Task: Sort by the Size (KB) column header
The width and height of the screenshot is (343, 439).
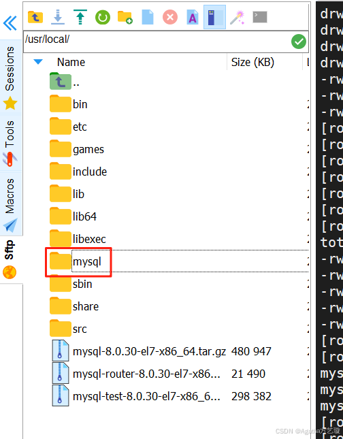Action: [x=252, y=62]
